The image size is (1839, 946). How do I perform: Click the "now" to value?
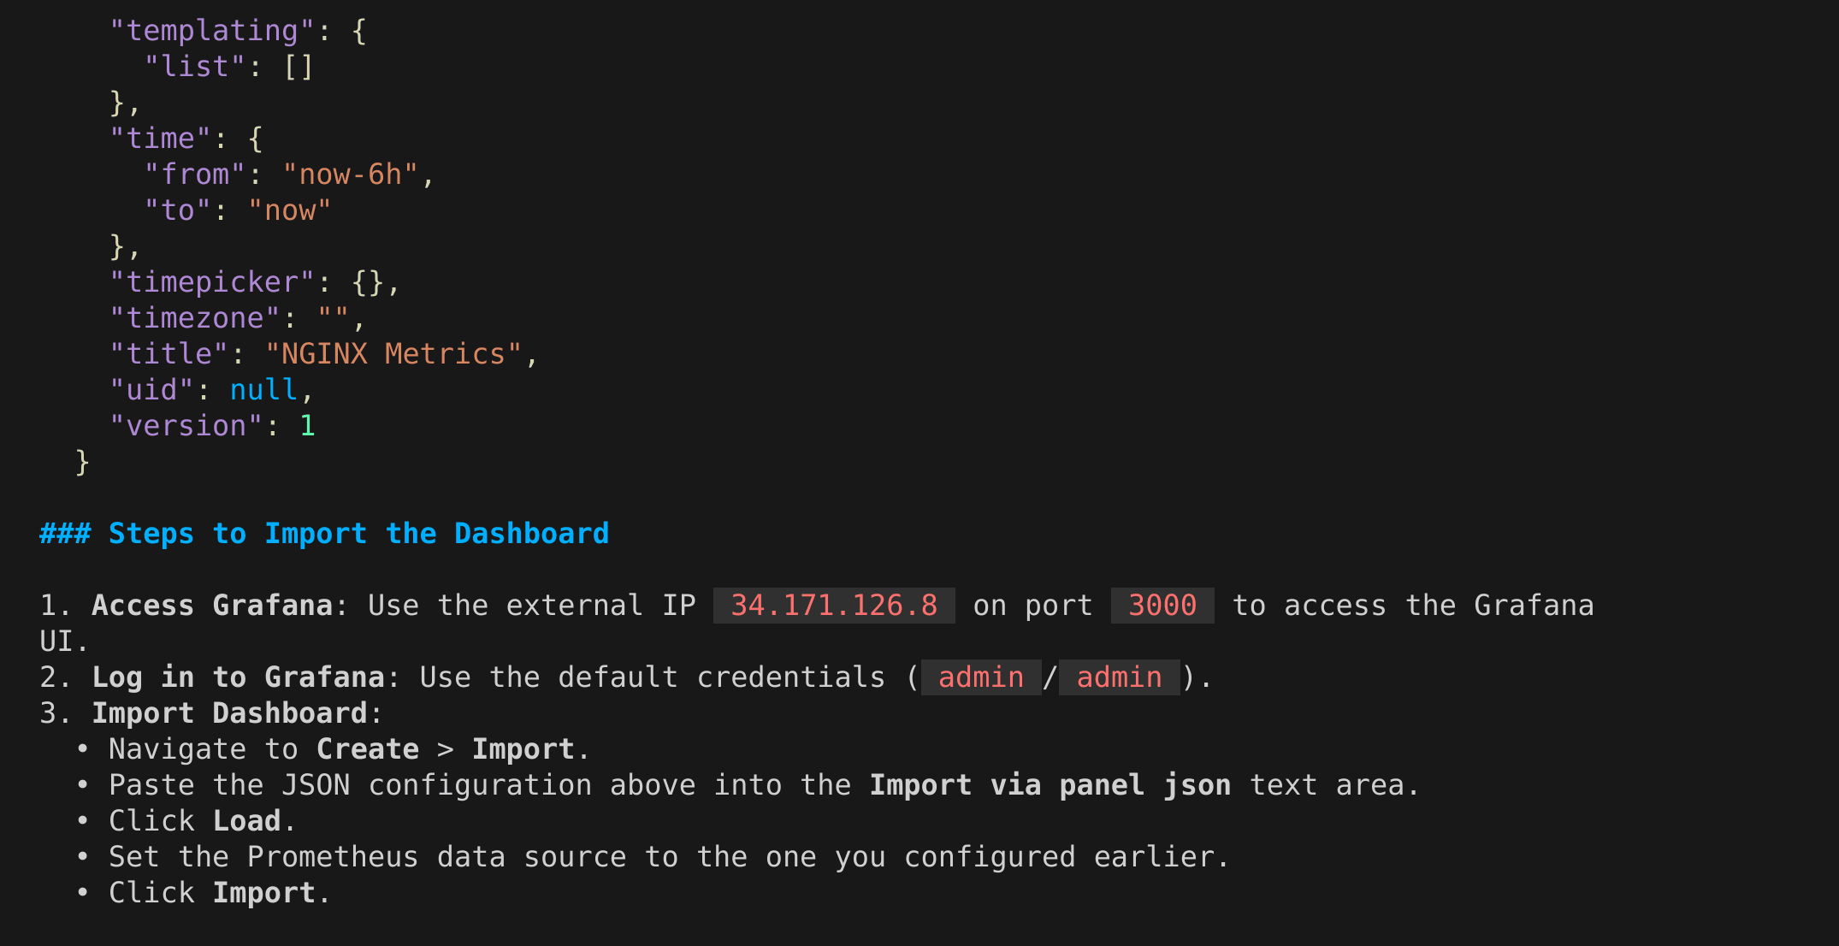[290, 210]
